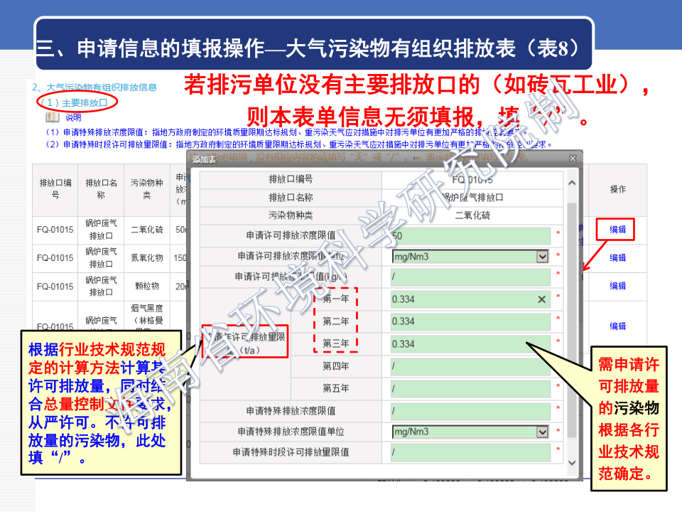This screenshot has height=512, width=682.
Task: Click the 颗粒物 pollutant cell
Action: coord(147,286)
